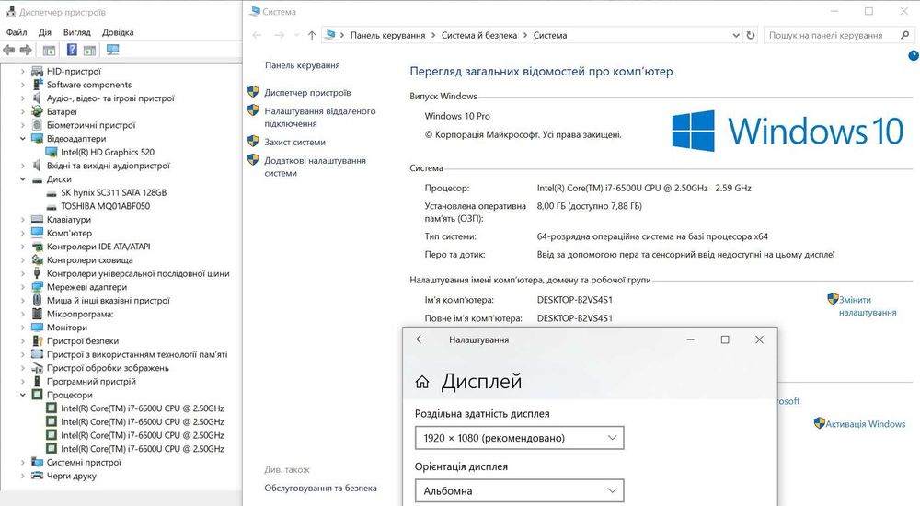Click the blue help question icon in System window

913,56
